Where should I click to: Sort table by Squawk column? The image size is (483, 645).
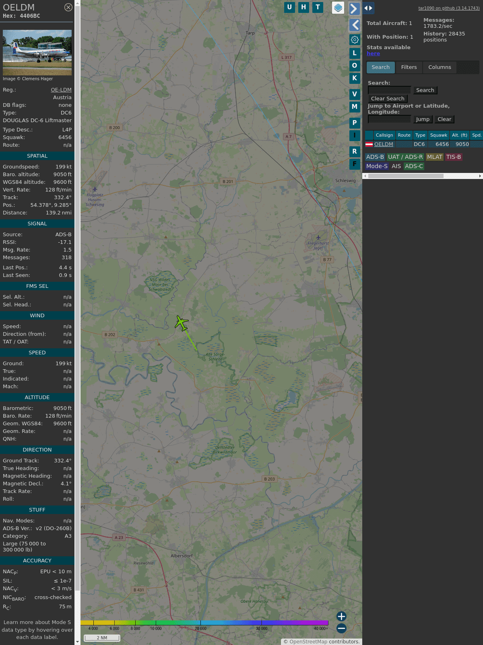(x=439, y=135)
